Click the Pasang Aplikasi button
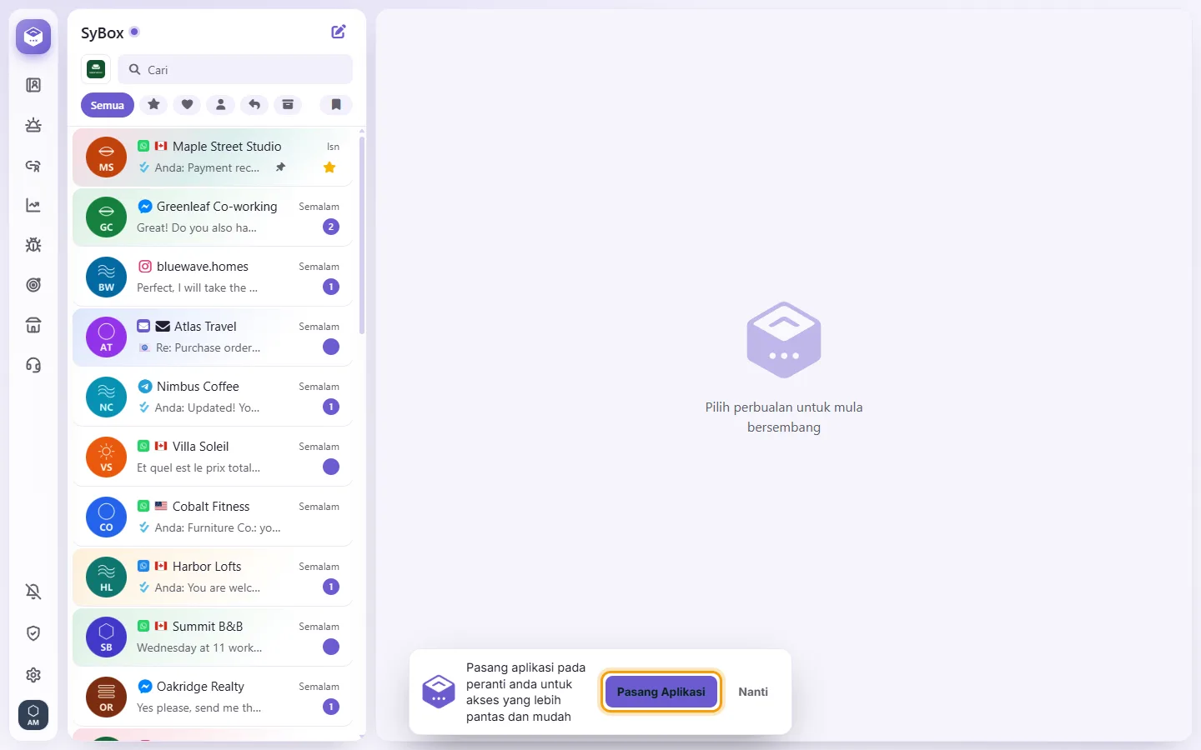1201x750 pixels. [661, 692]
